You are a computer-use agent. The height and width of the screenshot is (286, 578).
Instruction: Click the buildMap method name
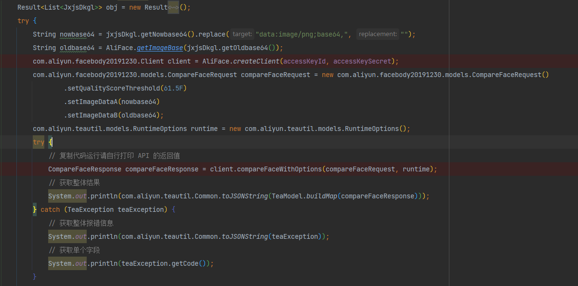[x=322, y=196]
